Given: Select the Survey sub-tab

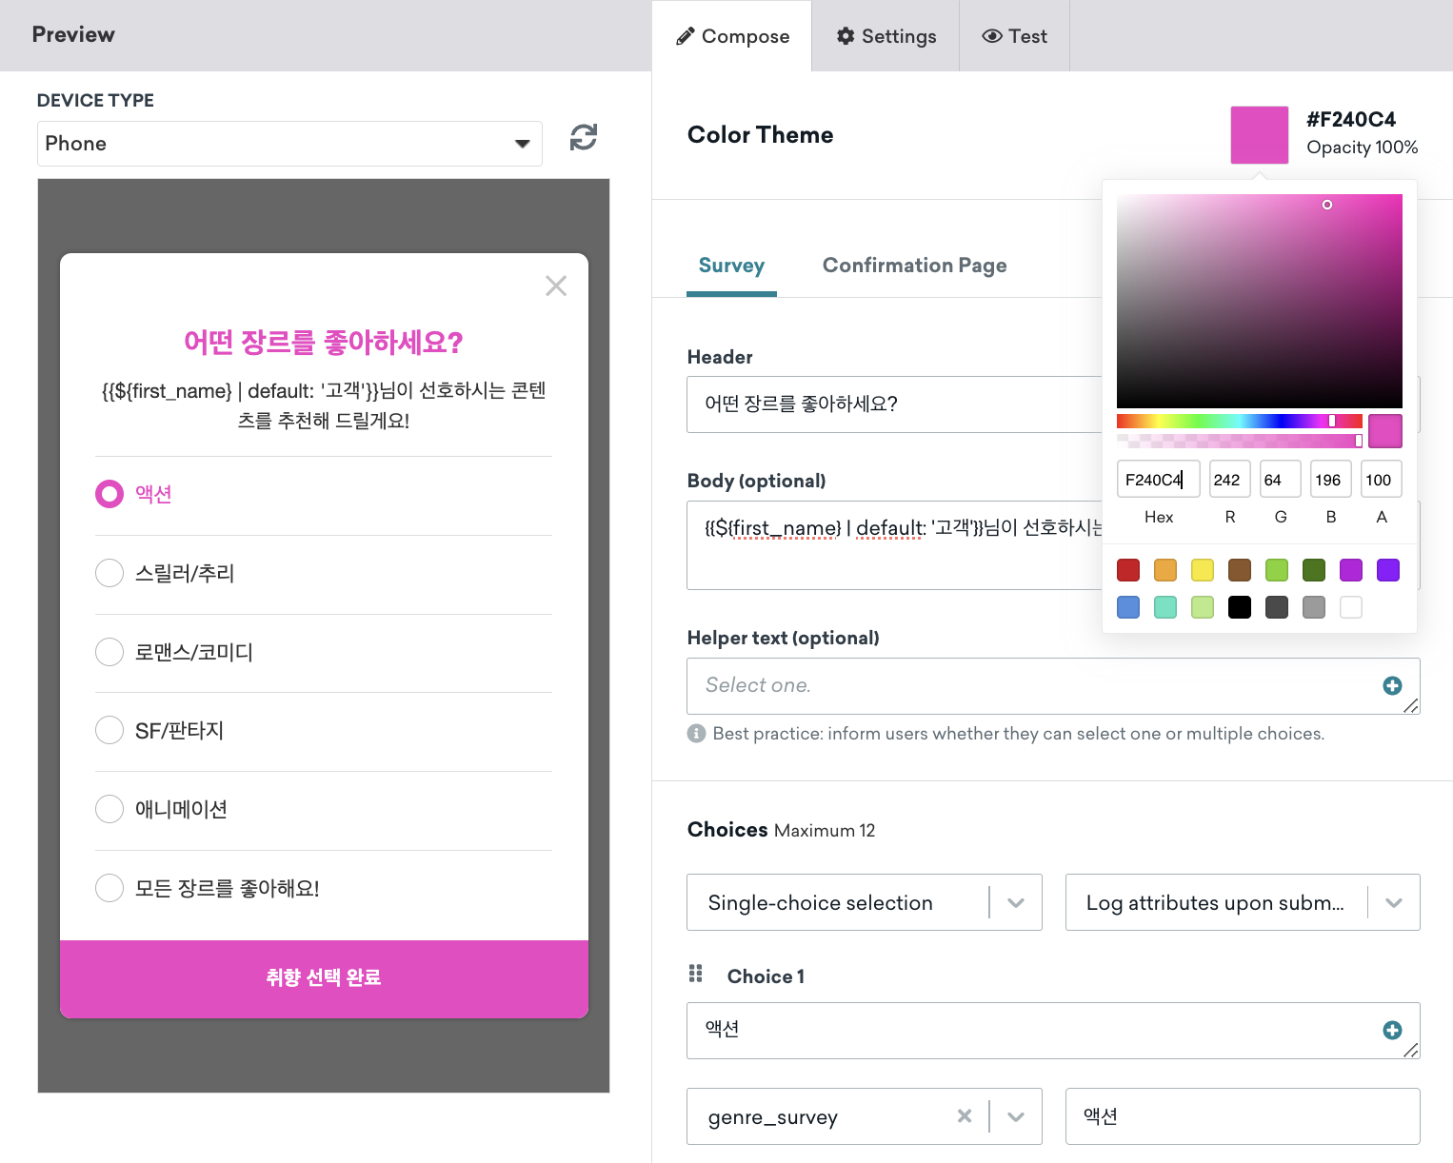Looking at the screenshot, I should [731, 266].
